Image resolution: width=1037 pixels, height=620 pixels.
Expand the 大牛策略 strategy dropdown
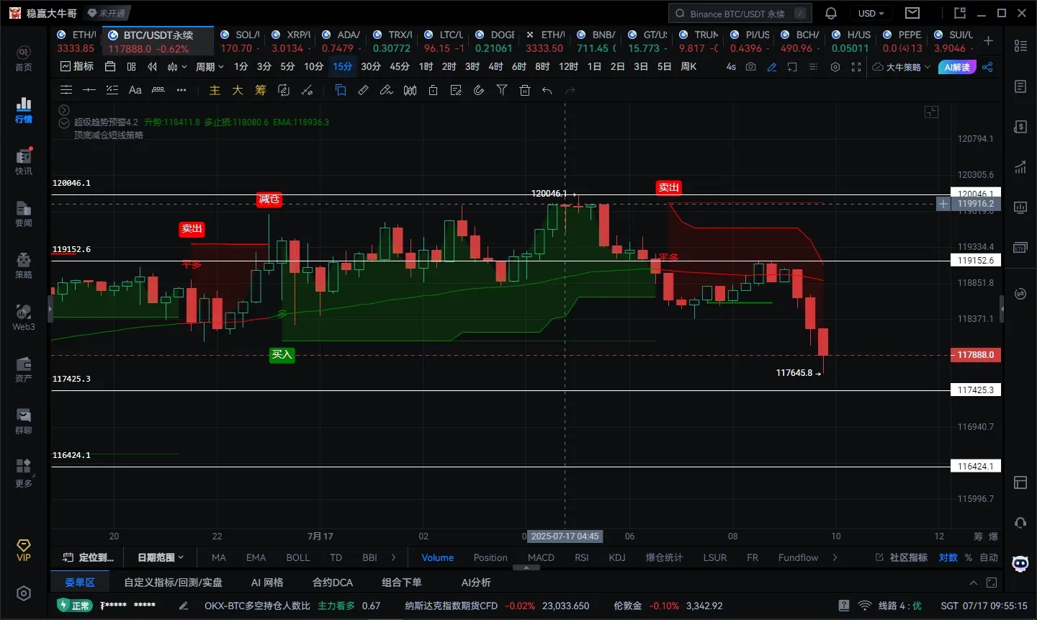[902, 66]
